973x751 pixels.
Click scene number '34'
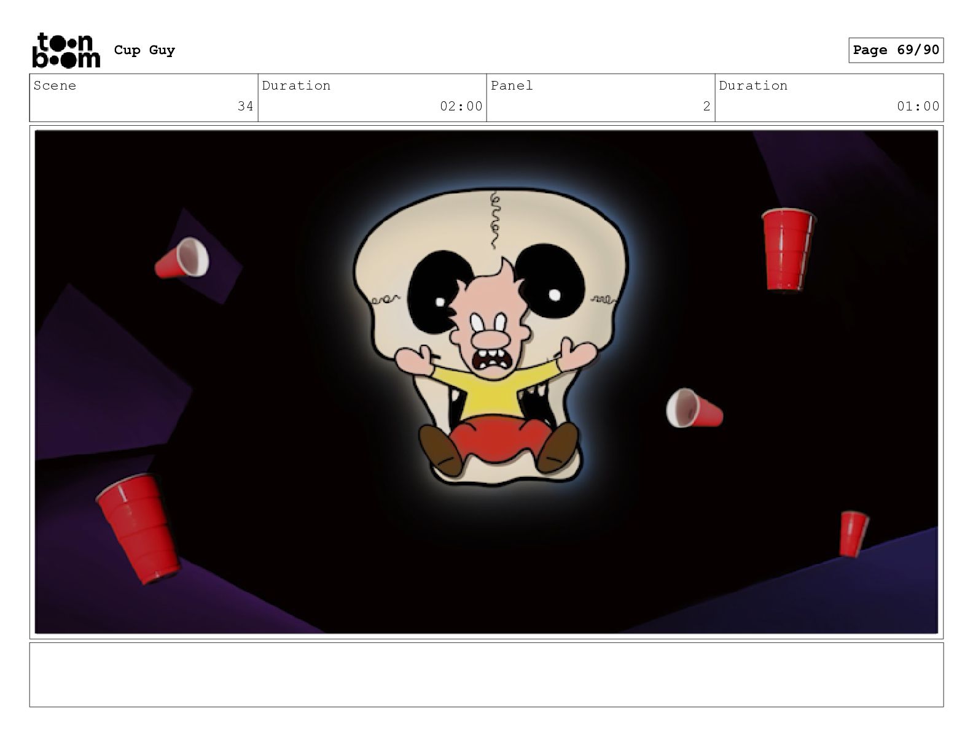246,106
